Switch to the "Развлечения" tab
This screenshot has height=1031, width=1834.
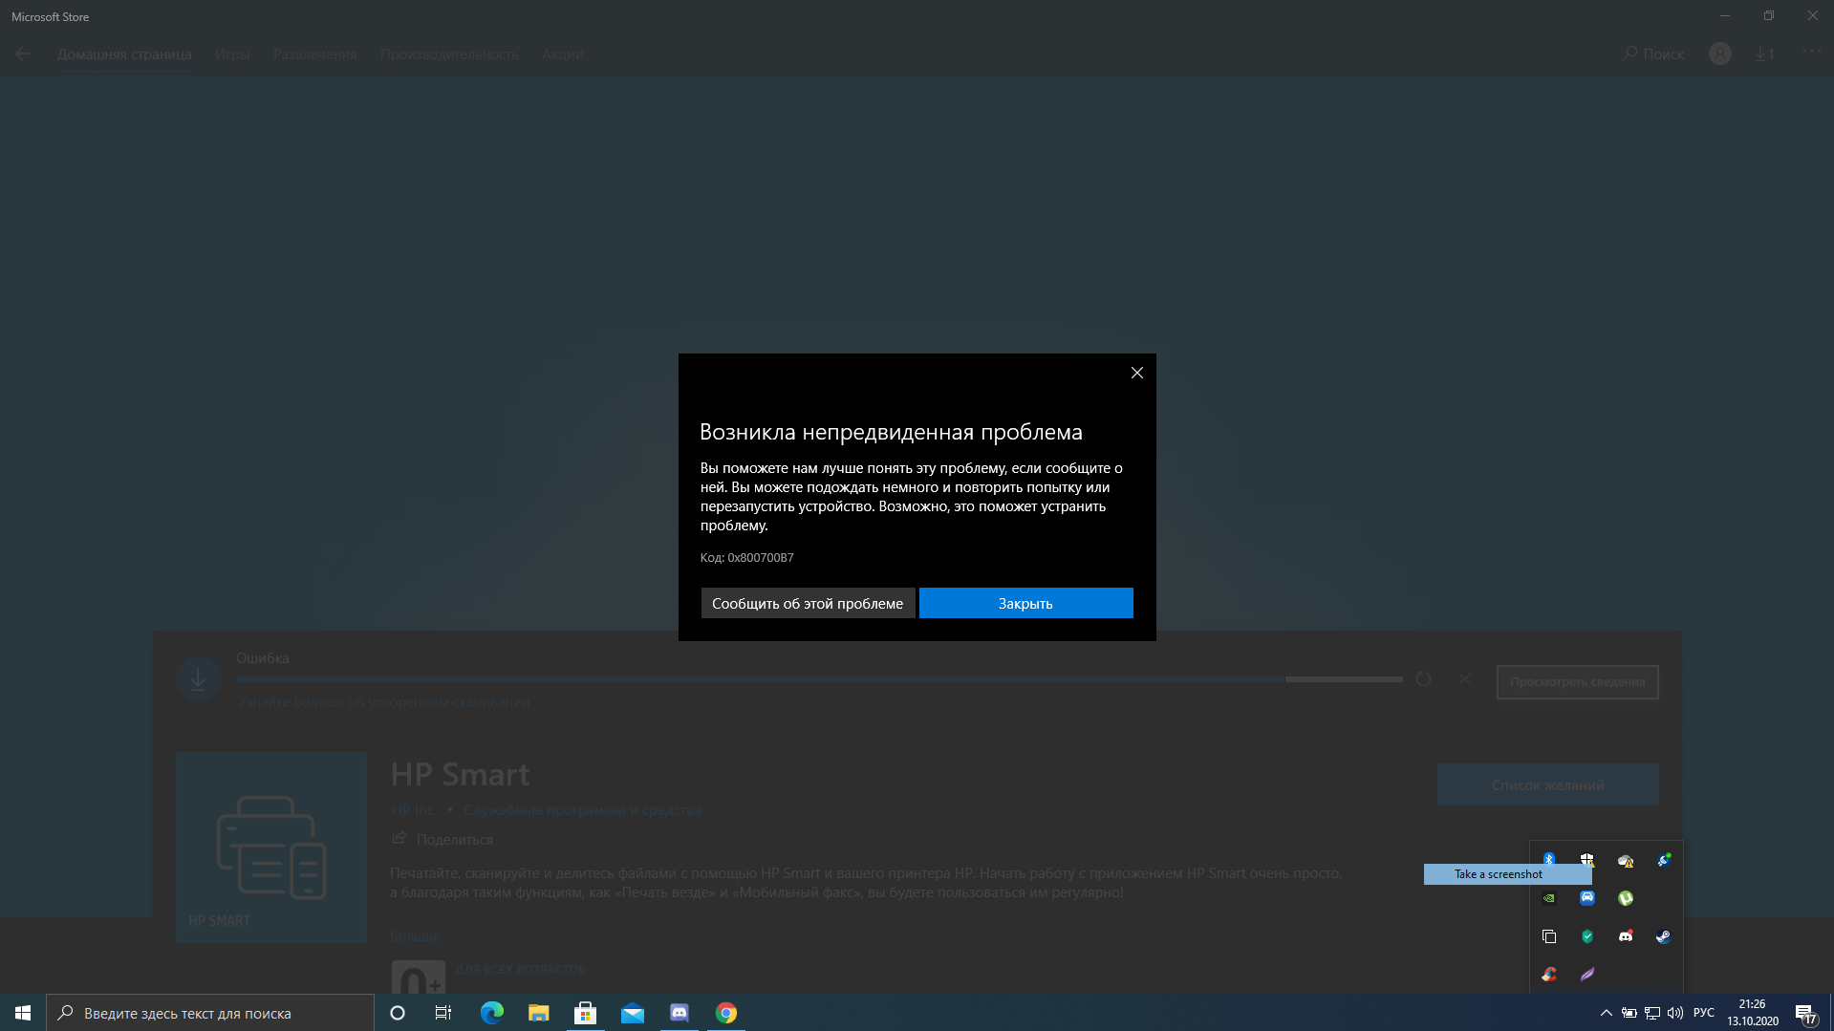tap(314, 54)
